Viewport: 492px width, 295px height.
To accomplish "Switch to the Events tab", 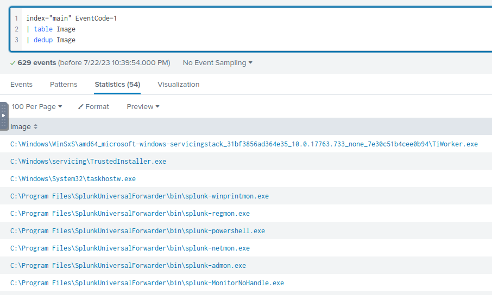I will pos(21,85).
